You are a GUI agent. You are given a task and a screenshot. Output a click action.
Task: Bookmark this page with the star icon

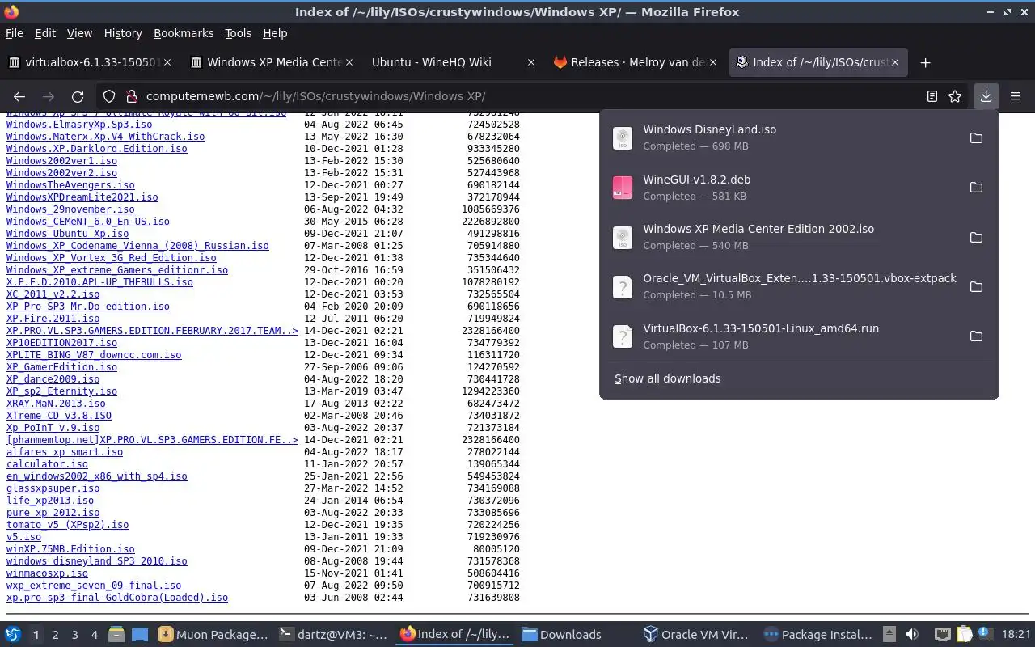tap(955, 96)
